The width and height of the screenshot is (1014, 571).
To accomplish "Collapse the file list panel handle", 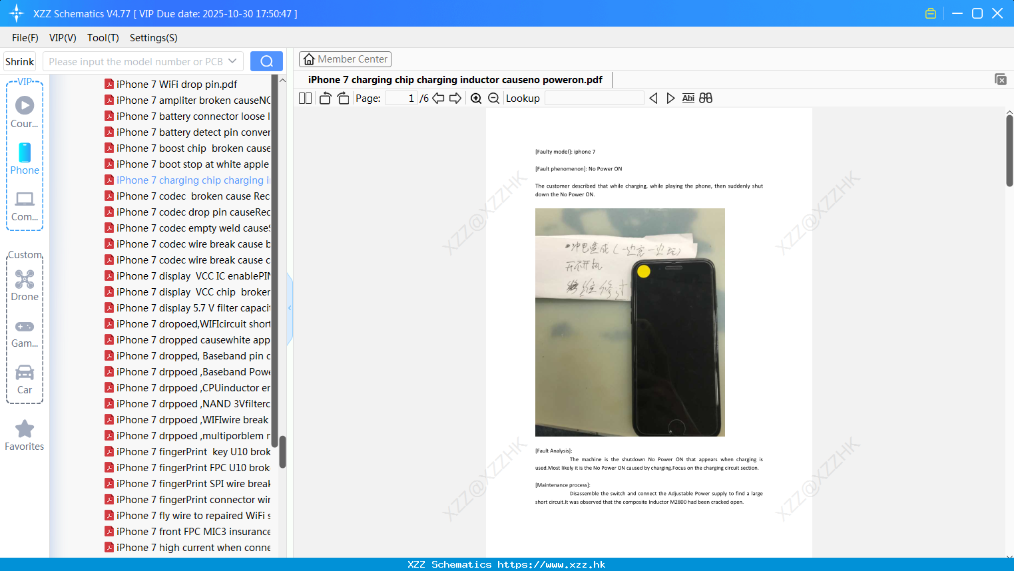I will [290, 308].
